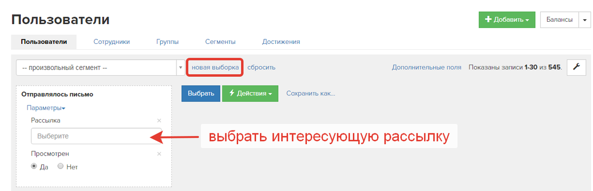Remove the Просмотрен parameter with x icon
The height and width of the screenshot is (191, 593).
tap(159, 154)
